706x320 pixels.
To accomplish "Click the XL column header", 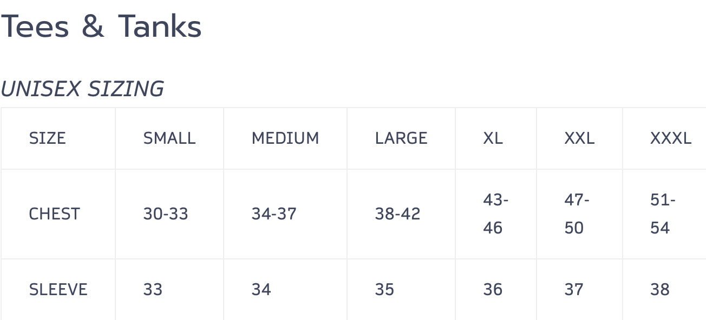I will (x=493, y=138).
